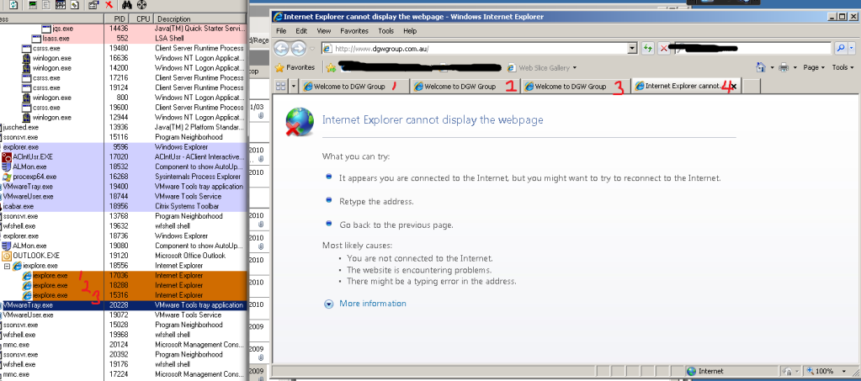Image resolution: width=861 pixels, height=381 pixels.
Task: Click the red X Kill Process icon
Action: 109,4
